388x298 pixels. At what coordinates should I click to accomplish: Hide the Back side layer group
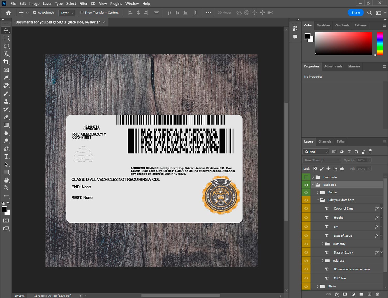(306, 185)
